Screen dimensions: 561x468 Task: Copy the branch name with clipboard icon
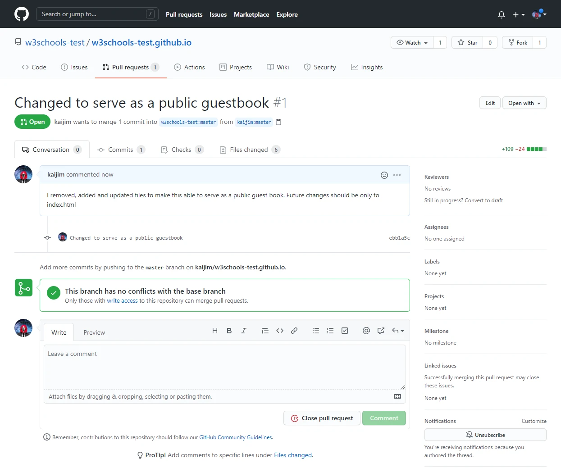click(x=278, y=122)
